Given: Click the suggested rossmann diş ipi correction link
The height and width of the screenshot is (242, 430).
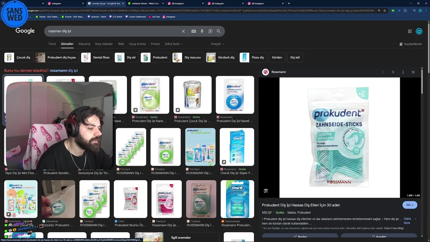Looking at the screenshot, I should point(63,71).
